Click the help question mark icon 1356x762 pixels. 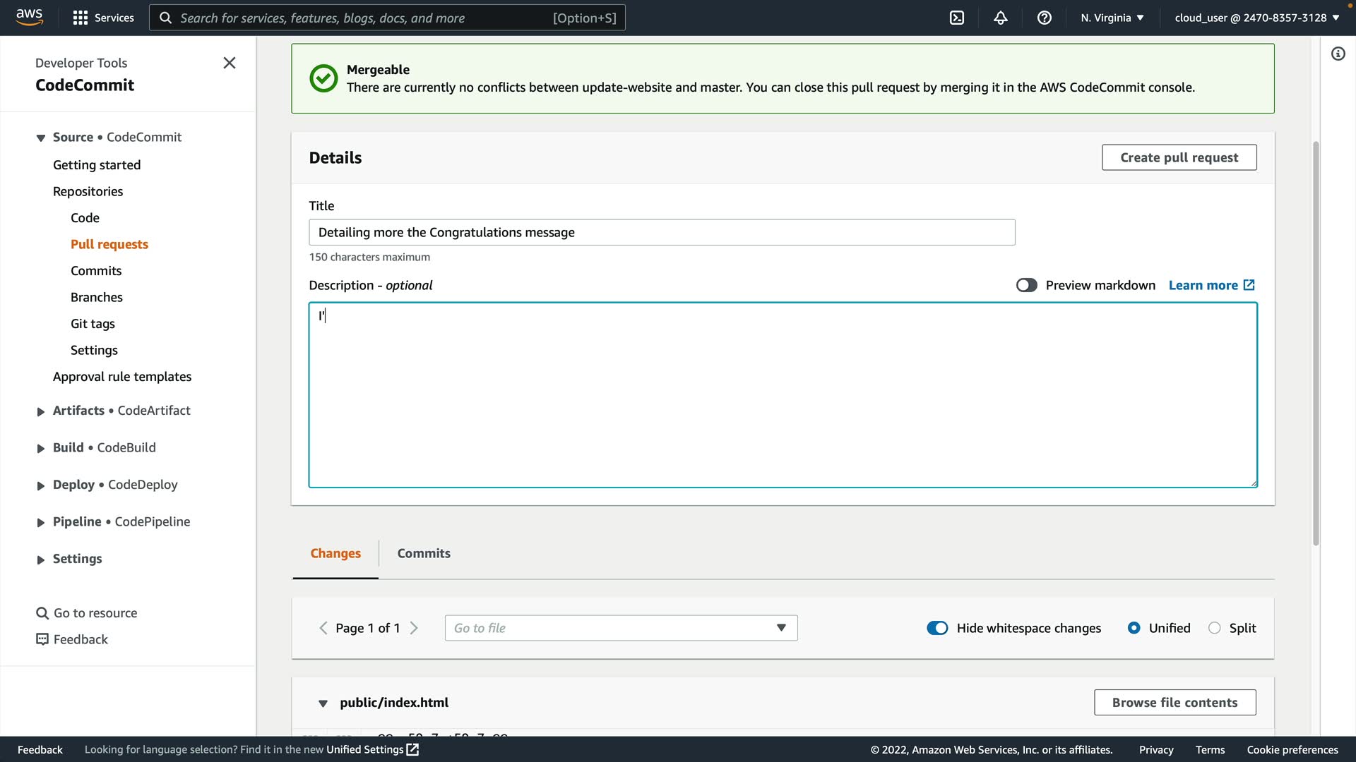[x=1044, y=18]
